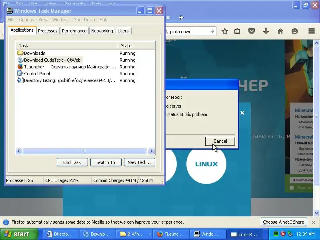The height and width of the screenshot is (240, 320).
Task: Click right arrow of task list scrollbar
Action: [x=151, y=151]
